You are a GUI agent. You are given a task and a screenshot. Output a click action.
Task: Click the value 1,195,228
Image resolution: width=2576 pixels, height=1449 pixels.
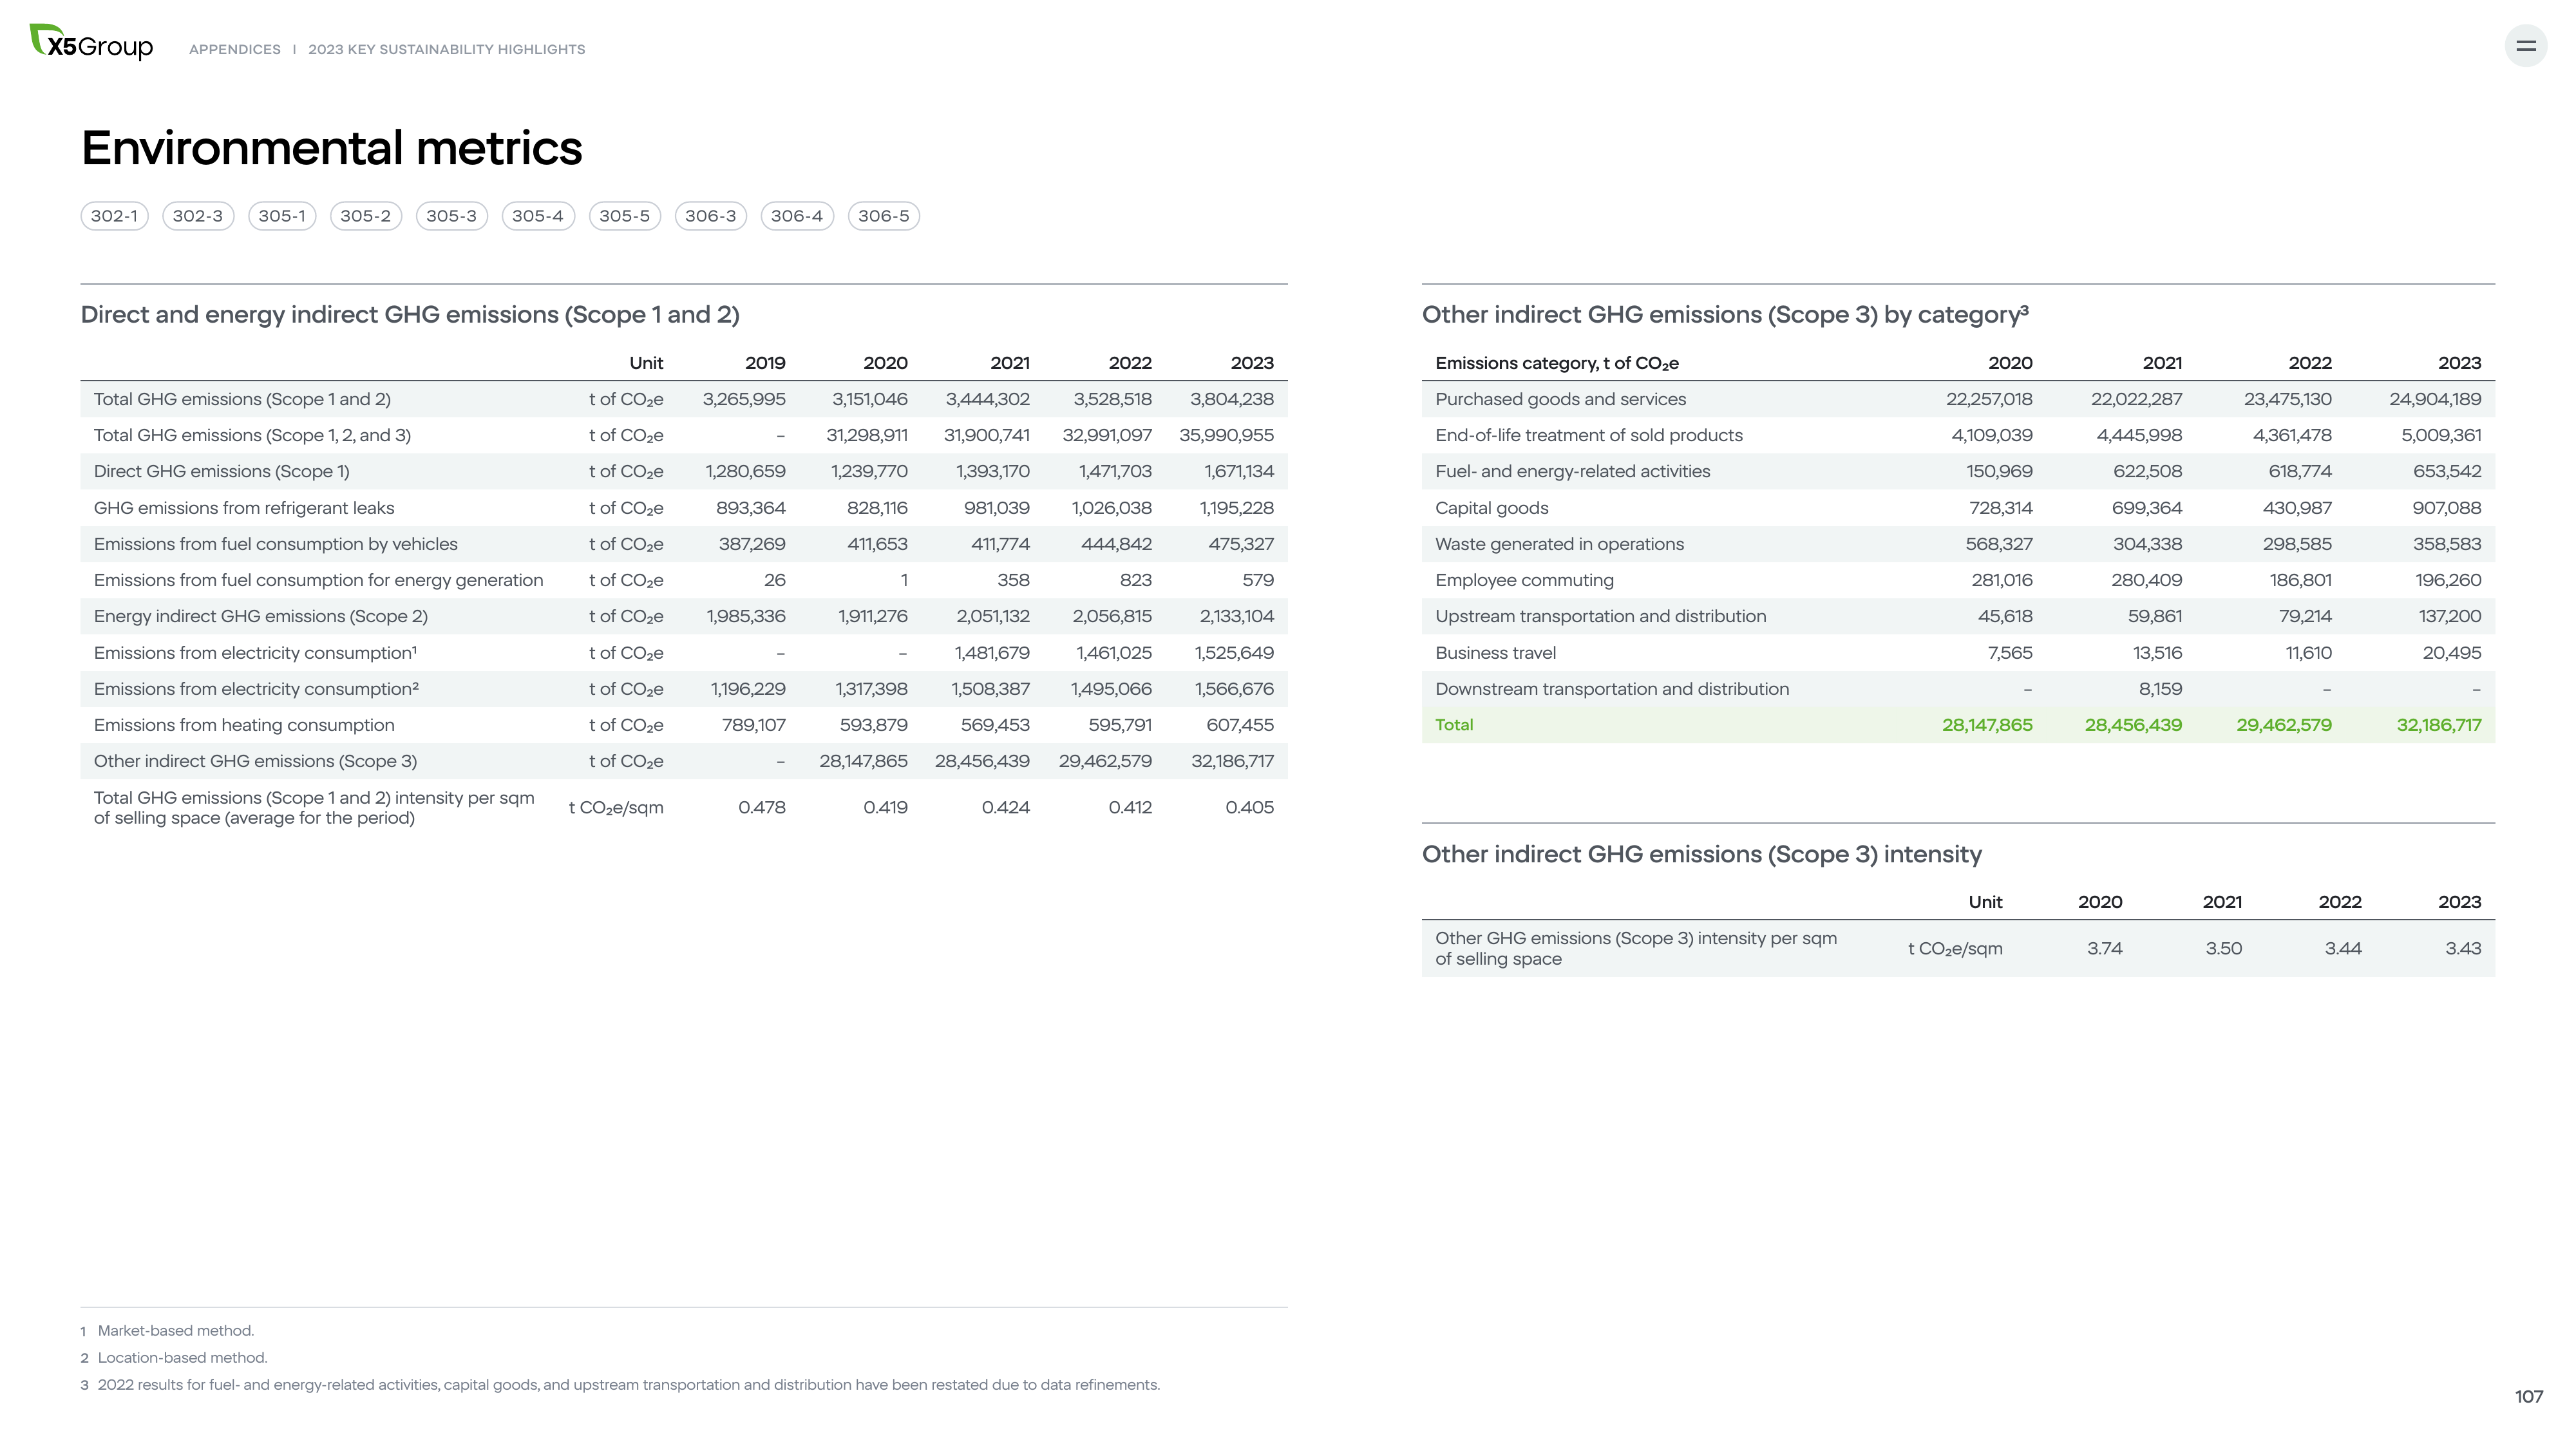click(1236, 508)
